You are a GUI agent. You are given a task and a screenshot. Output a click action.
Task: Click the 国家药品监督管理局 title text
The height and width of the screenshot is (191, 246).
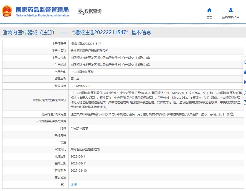[x=42, y=10]
